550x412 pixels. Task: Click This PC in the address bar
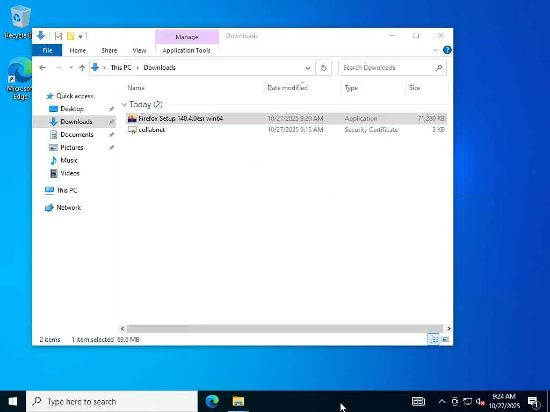121,68
